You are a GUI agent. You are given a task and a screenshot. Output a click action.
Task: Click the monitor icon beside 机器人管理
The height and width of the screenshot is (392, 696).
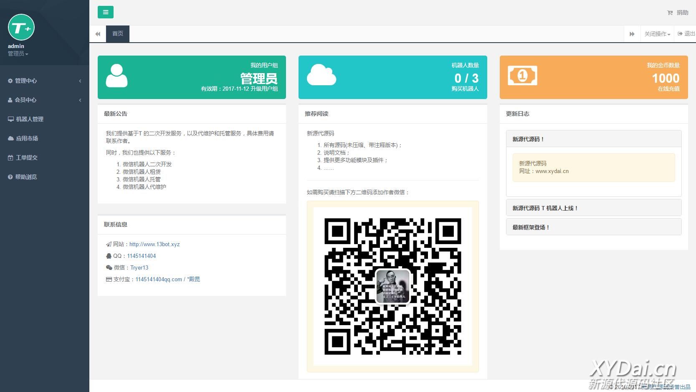pyautogui.click(x=11, y=119)
